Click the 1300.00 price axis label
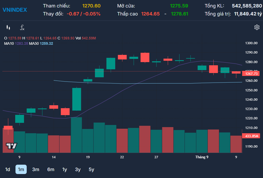263x178 pixels. point(251,43)
